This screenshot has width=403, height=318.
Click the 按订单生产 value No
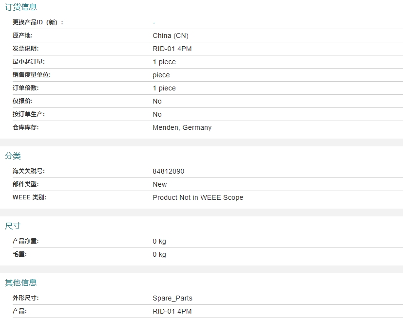click(157, 114)
